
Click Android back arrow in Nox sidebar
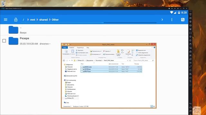[x=190, y=103]
